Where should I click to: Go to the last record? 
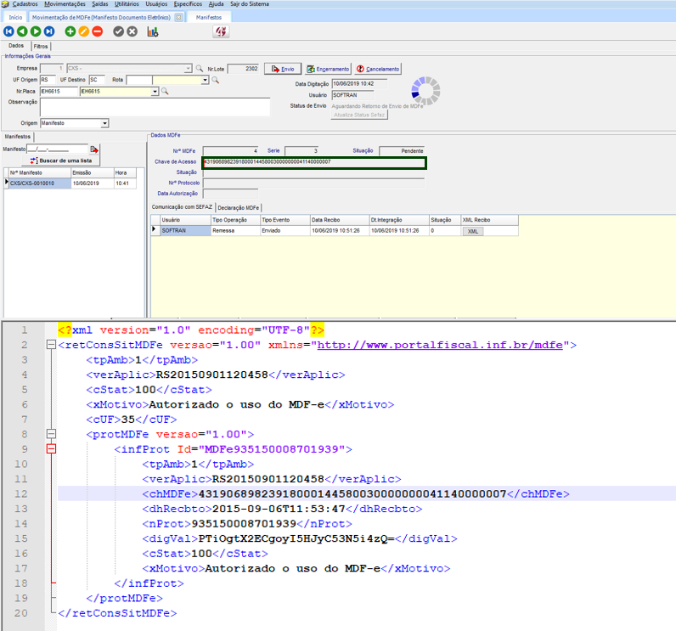click(49, 31)
